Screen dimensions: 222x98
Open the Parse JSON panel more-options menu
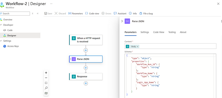[221, 21]
